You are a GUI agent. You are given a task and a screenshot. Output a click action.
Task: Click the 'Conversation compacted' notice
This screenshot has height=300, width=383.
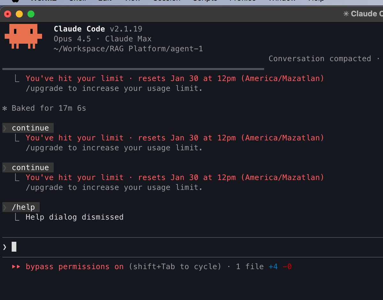click(x=320, y=59)
